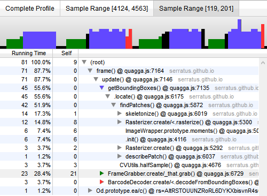
Task: Click the 28.4% running time cell for FrameGrabber grab()
Action: point(42,174)
